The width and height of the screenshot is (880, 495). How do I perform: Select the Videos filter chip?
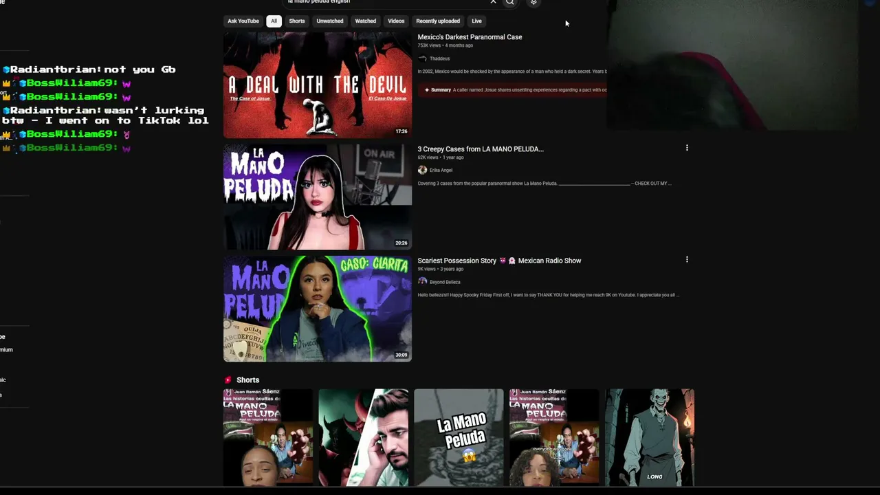396,21
